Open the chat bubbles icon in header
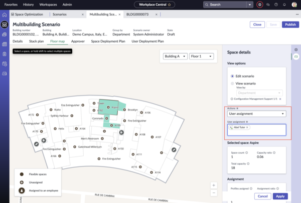The height and width of the screenshot is (203, 301). click(x=268, y=4)
